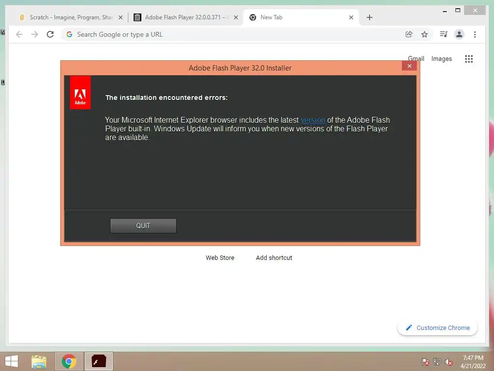
Task: Click the Scratch tab favicon
Action: pyautogui.click(x=22, y=17)
